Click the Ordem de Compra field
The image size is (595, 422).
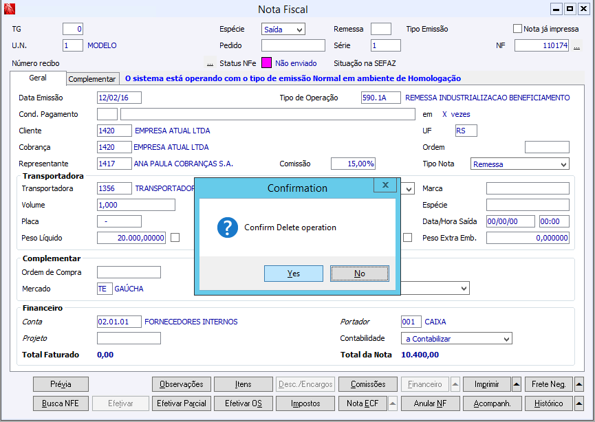coord(129,272)
